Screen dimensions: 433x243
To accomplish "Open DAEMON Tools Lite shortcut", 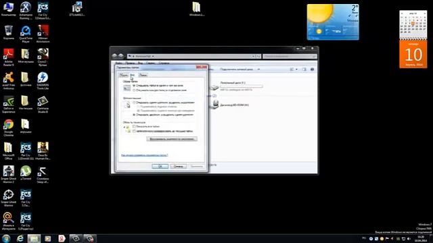I will 43,80.
